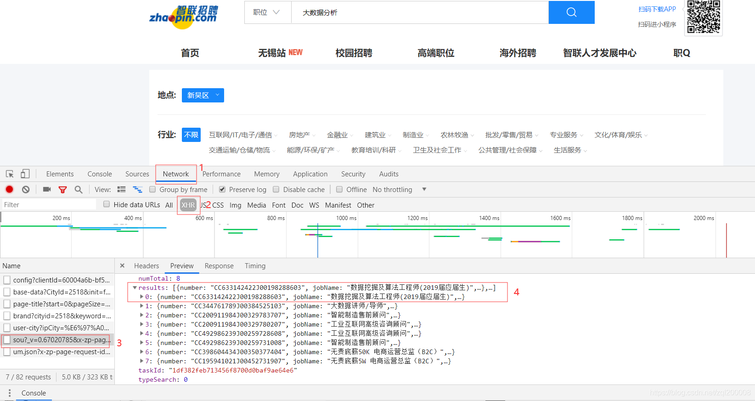Select brand?cityid=2518 request row
755x401 pixels.
(57, 316)
